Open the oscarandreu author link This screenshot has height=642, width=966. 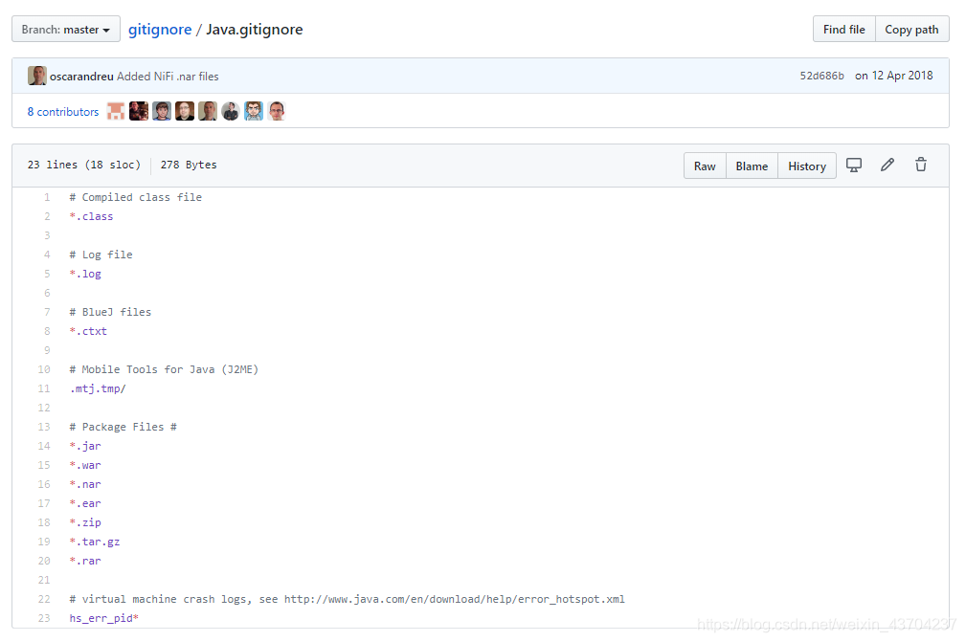(81, 77)
